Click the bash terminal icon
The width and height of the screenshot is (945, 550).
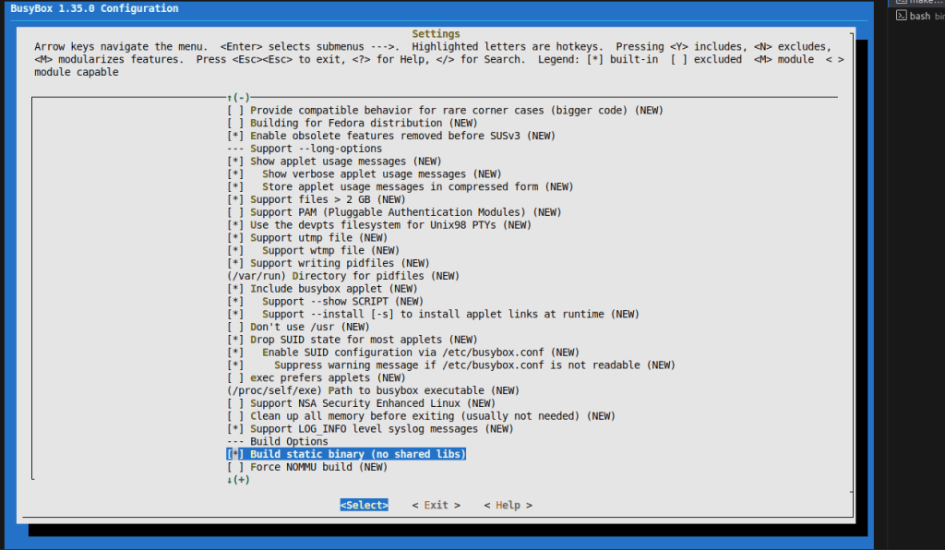901,17
